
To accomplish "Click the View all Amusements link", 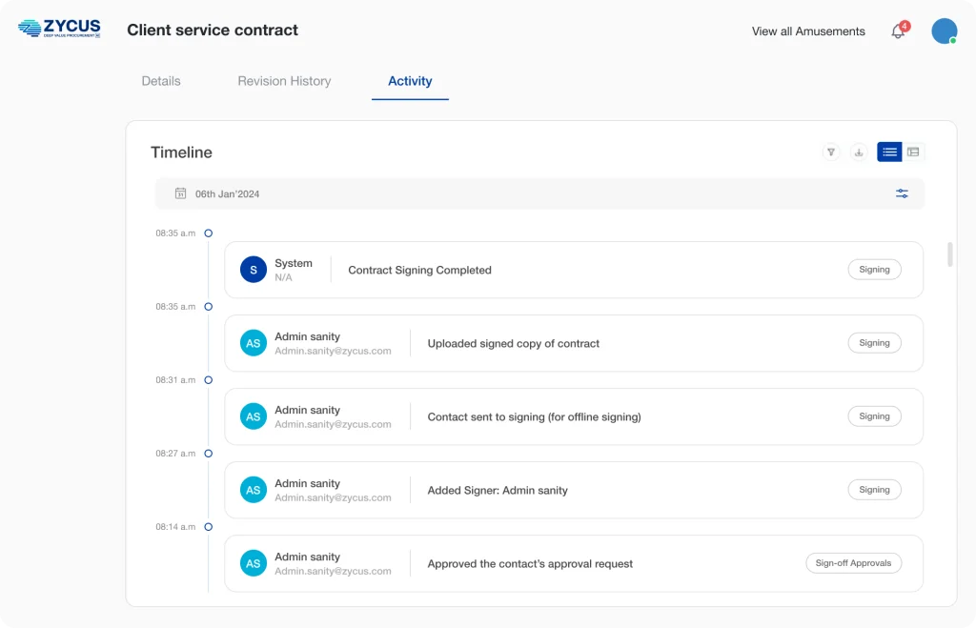I will tap(808, 31).
